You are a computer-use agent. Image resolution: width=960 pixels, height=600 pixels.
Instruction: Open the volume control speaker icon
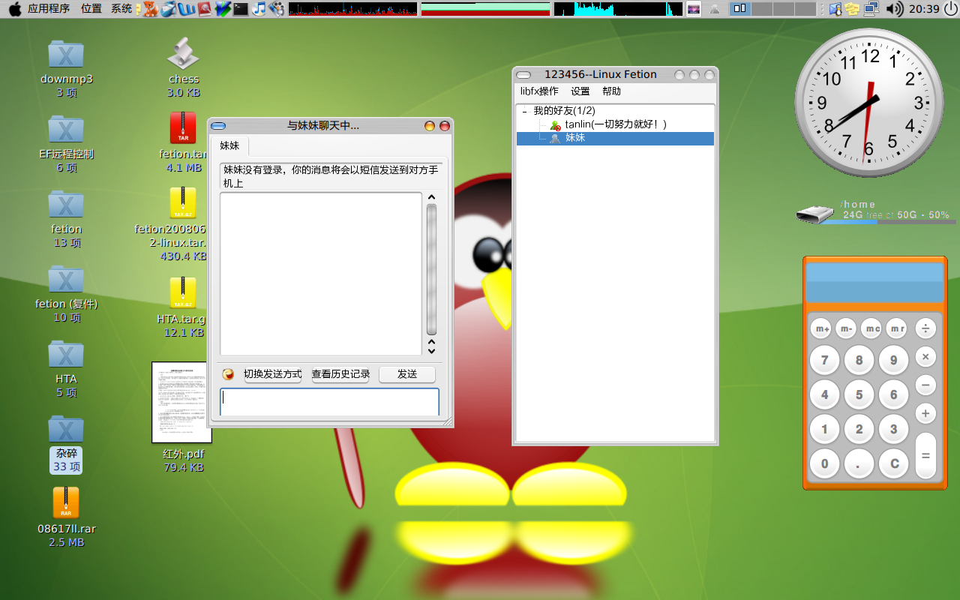coord(894,9)
